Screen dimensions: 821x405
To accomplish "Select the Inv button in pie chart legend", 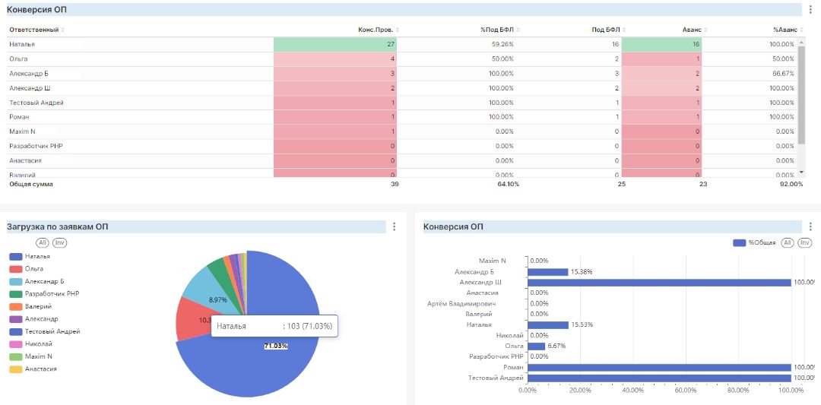I will click(60, 243).
